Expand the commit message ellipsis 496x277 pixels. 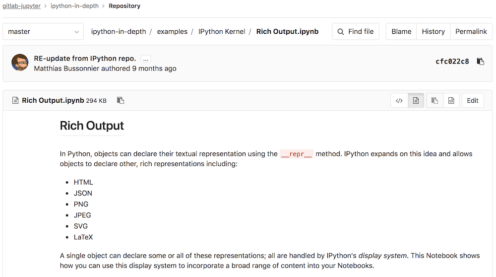pyautogui.click(x=145, y=59)
